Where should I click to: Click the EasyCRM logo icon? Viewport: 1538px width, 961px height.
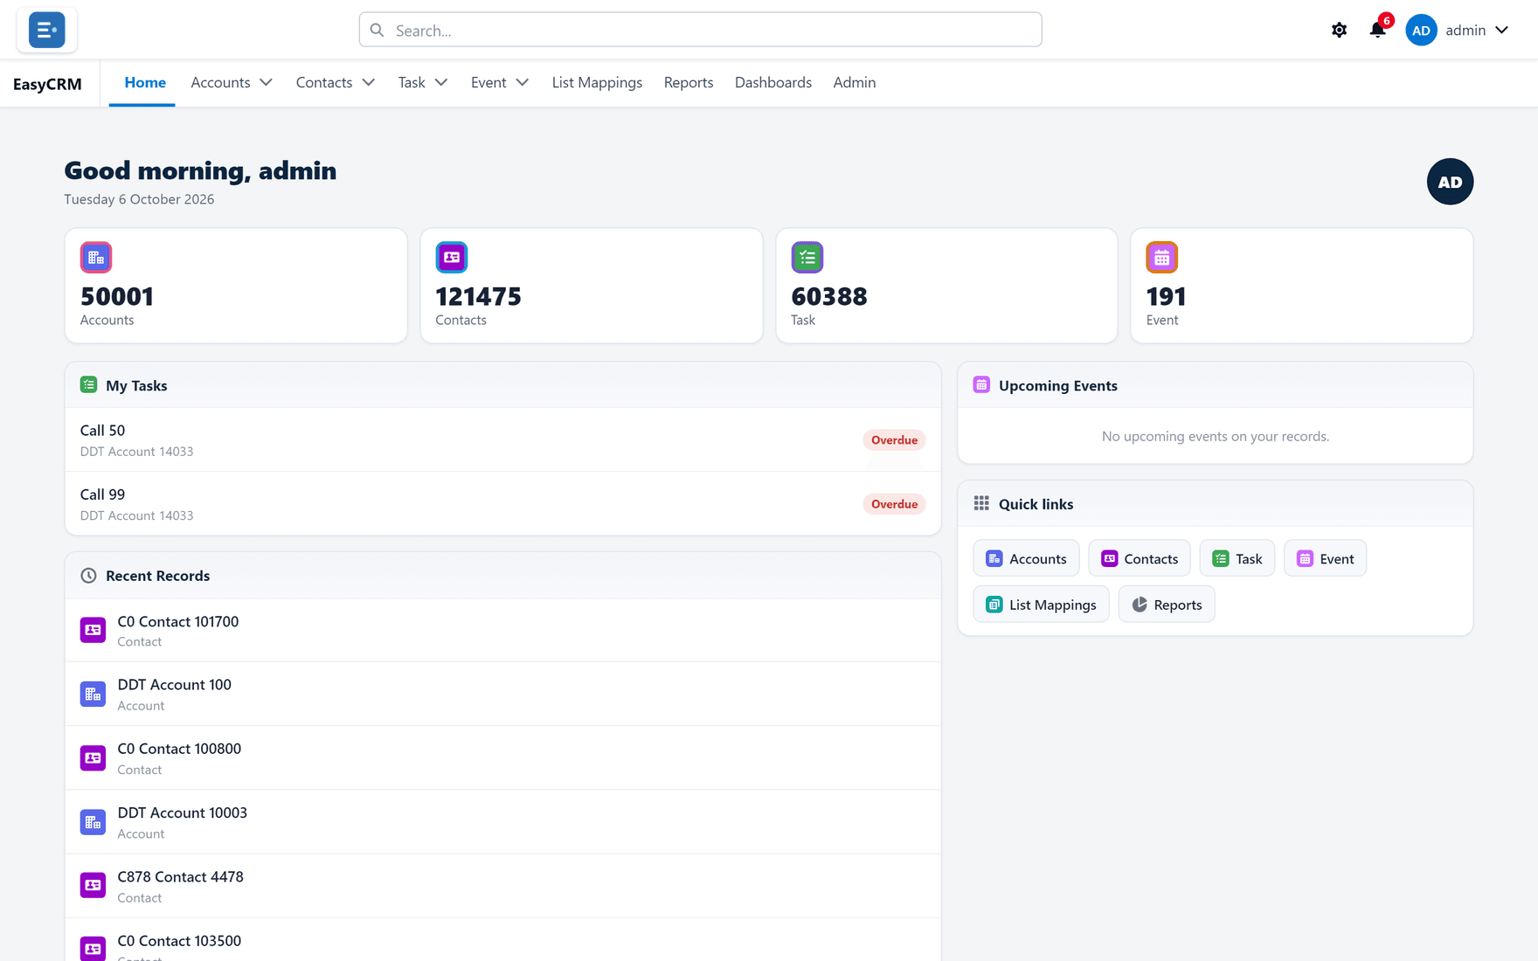46,30
